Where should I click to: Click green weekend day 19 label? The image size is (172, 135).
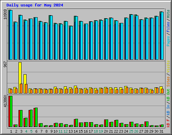(x=101, y=131)
